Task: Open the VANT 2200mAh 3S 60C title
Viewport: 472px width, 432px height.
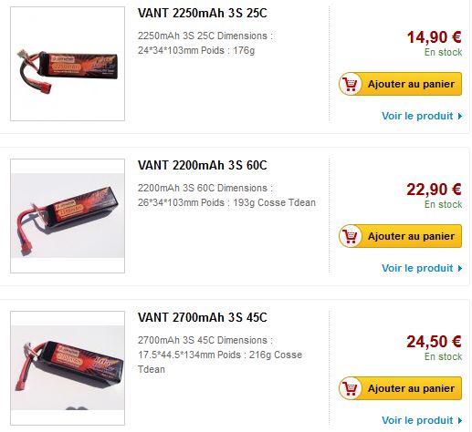Action: (x=203, y=166)
